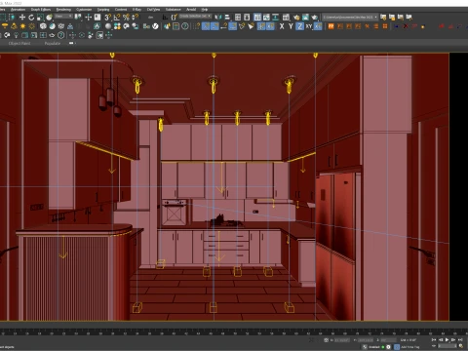This screenshot has height=351, width=468.
Task: Restrict transform to X axis
Action: click(282, 26)
